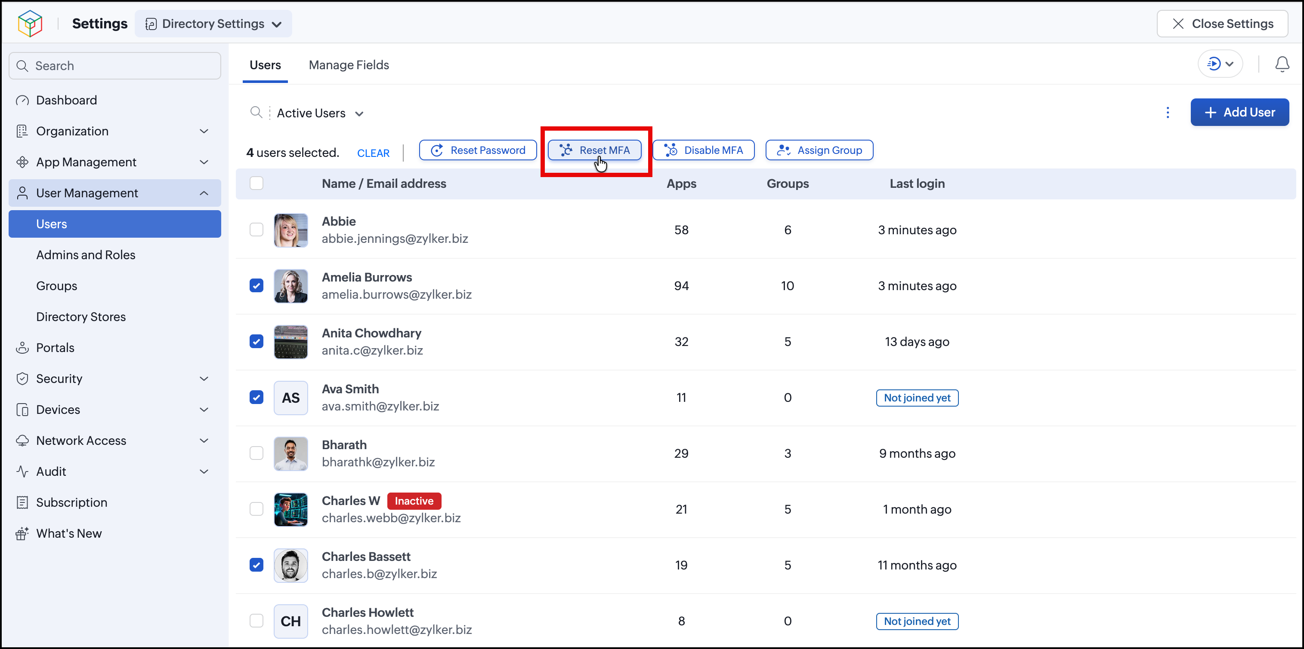This screenshot has width=1304, height=649.
Task: Expand the App Management chevron
Action: coord(204,162)
